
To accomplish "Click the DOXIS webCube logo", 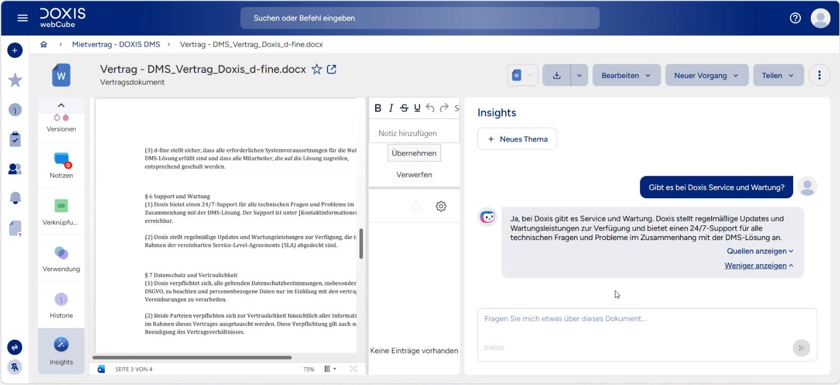I will tap(62, 18).
